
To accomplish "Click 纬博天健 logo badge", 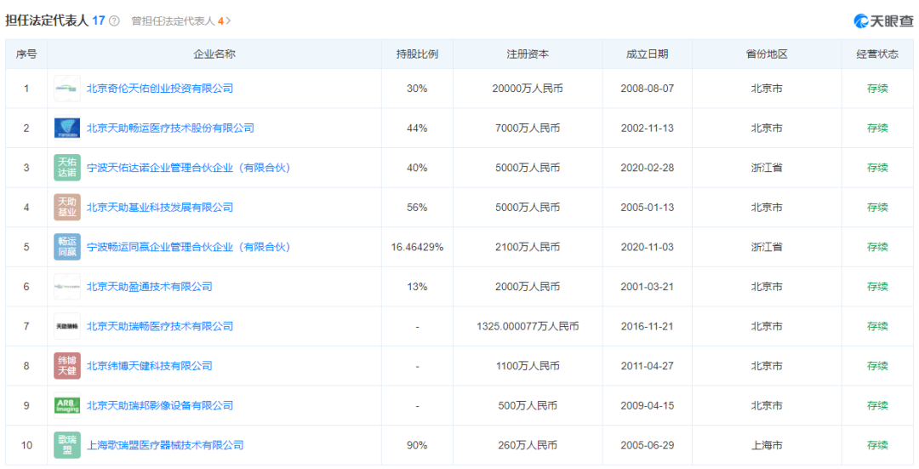I will coord(67,366).
